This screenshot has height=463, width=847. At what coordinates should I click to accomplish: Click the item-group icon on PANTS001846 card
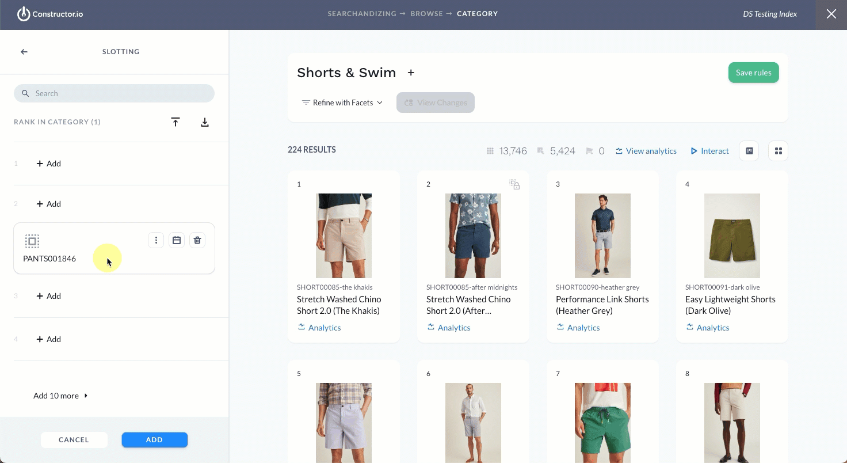[x=32, y=241]
